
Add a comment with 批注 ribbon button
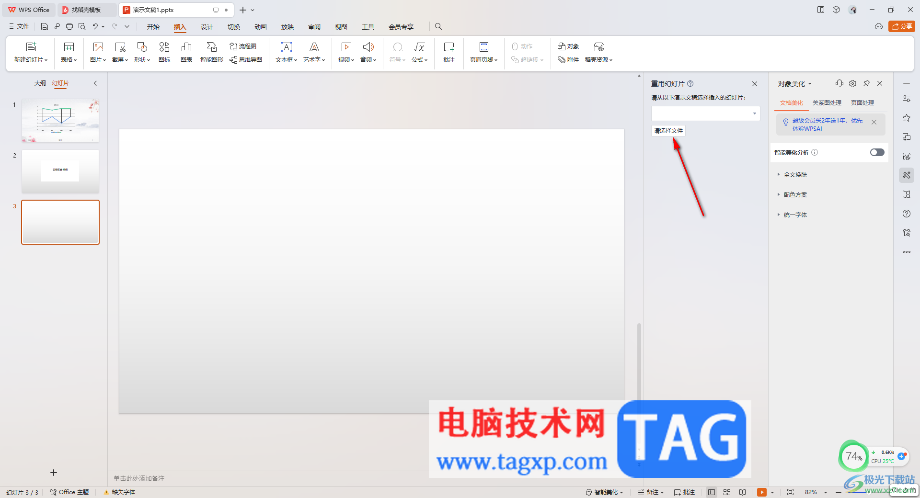tap(449, 52)
